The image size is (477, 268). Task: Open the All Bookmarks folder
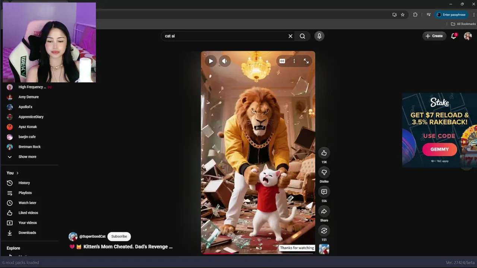(463, 24)
